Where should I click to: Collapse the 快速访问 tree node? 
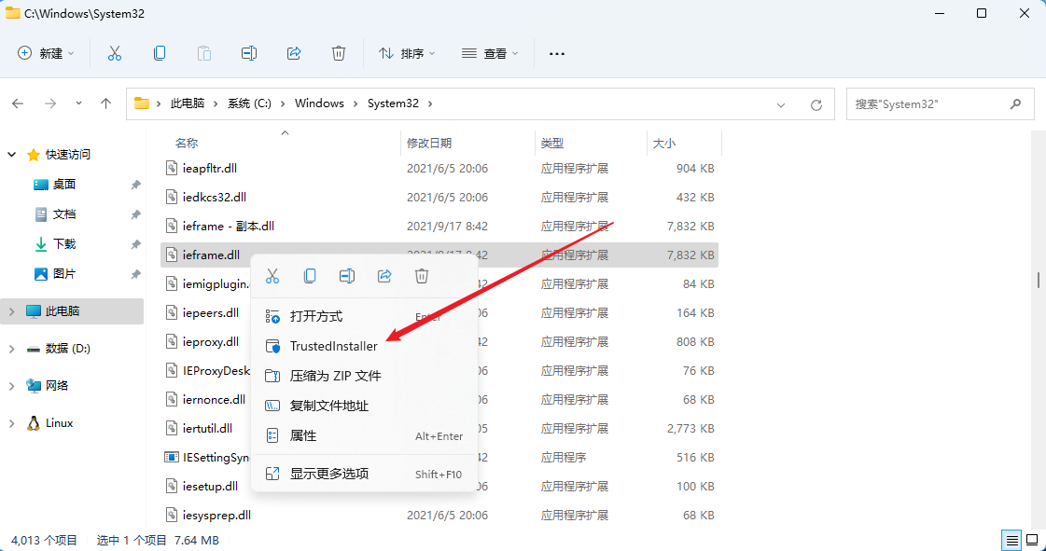12,155
